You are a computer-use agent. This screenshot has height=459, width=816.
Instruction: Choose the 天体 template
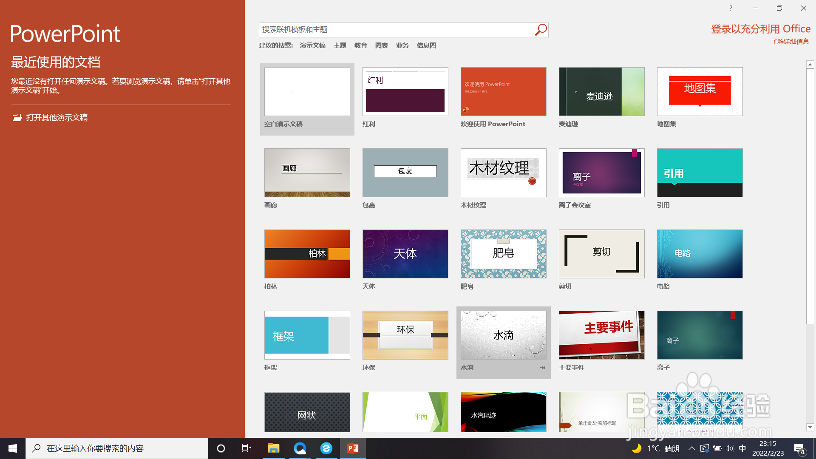(405, 254)
